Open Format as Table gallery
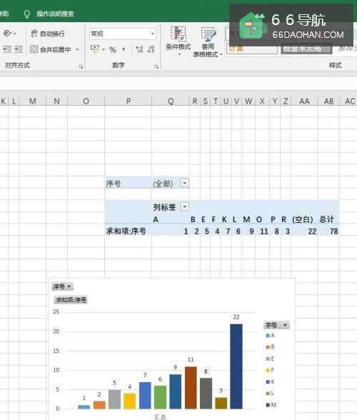This screenshot has height=420, width=357. coord(208,41)
